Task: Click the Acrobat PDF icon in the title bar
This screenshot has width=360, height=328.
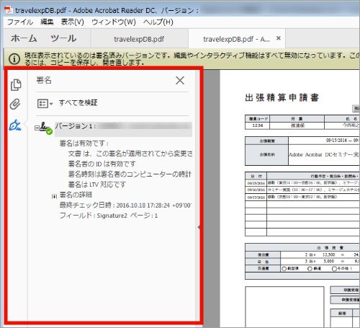Action: 9,10
